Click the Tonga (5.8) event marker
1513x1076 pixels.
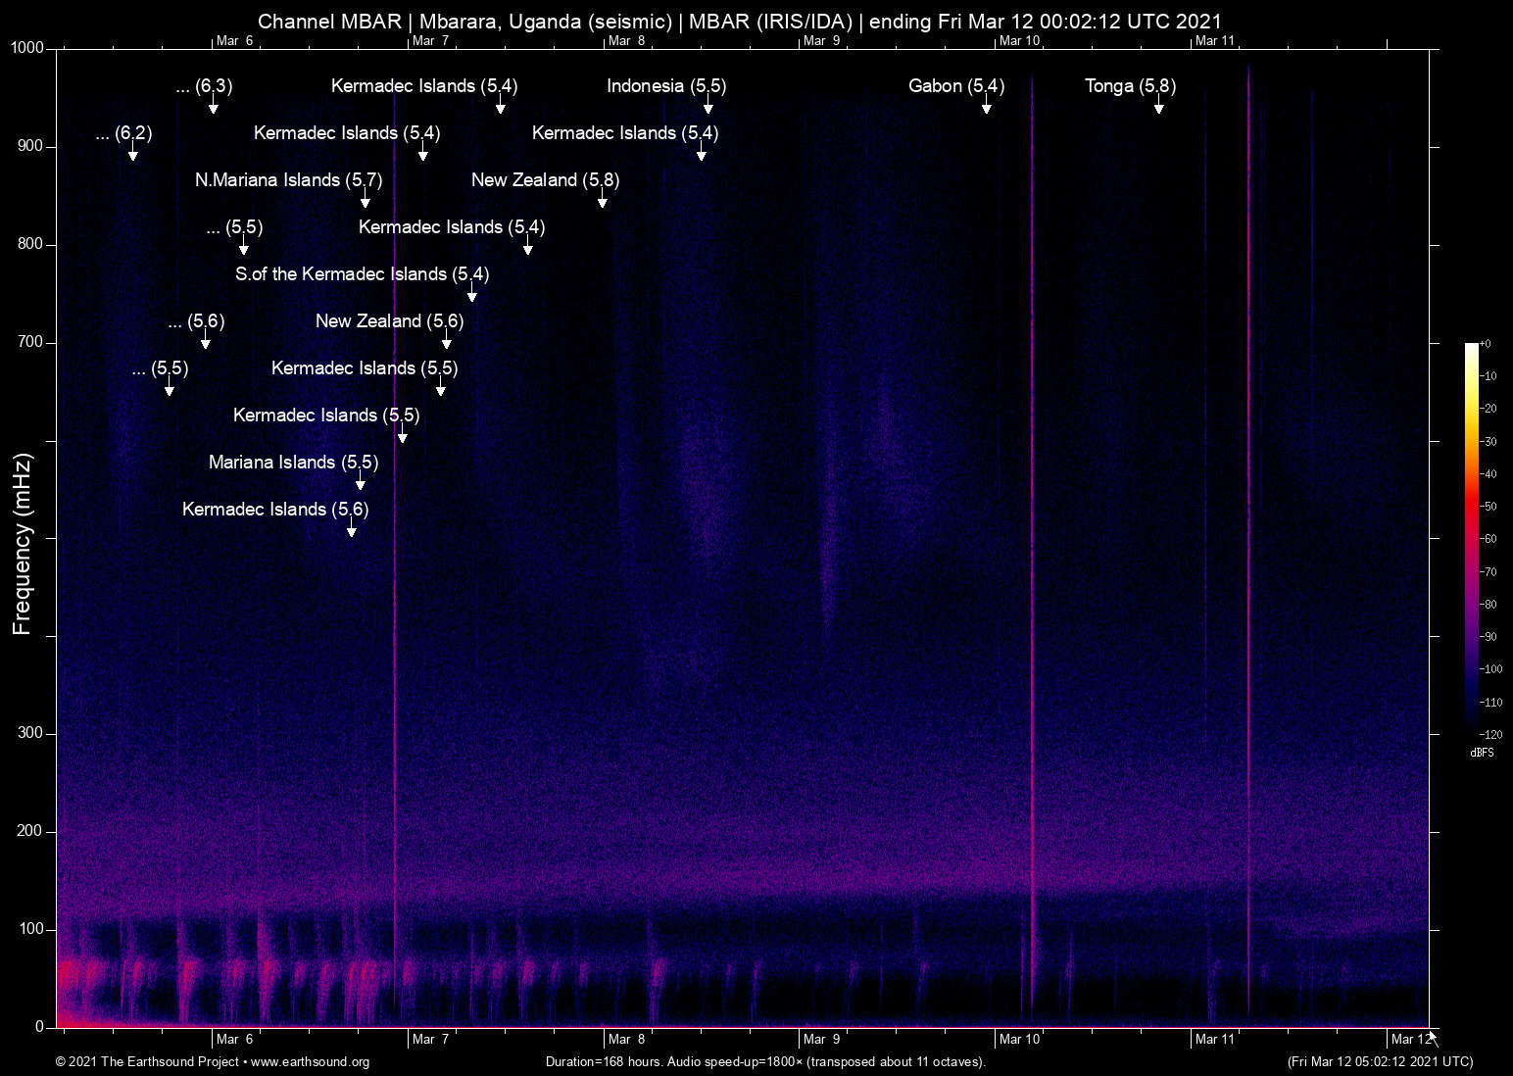point(1129,86)
